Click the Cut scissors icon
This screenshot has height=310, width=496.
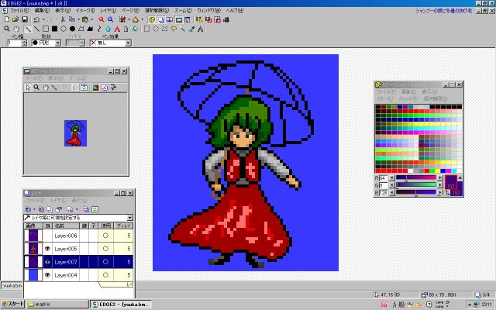63,19
